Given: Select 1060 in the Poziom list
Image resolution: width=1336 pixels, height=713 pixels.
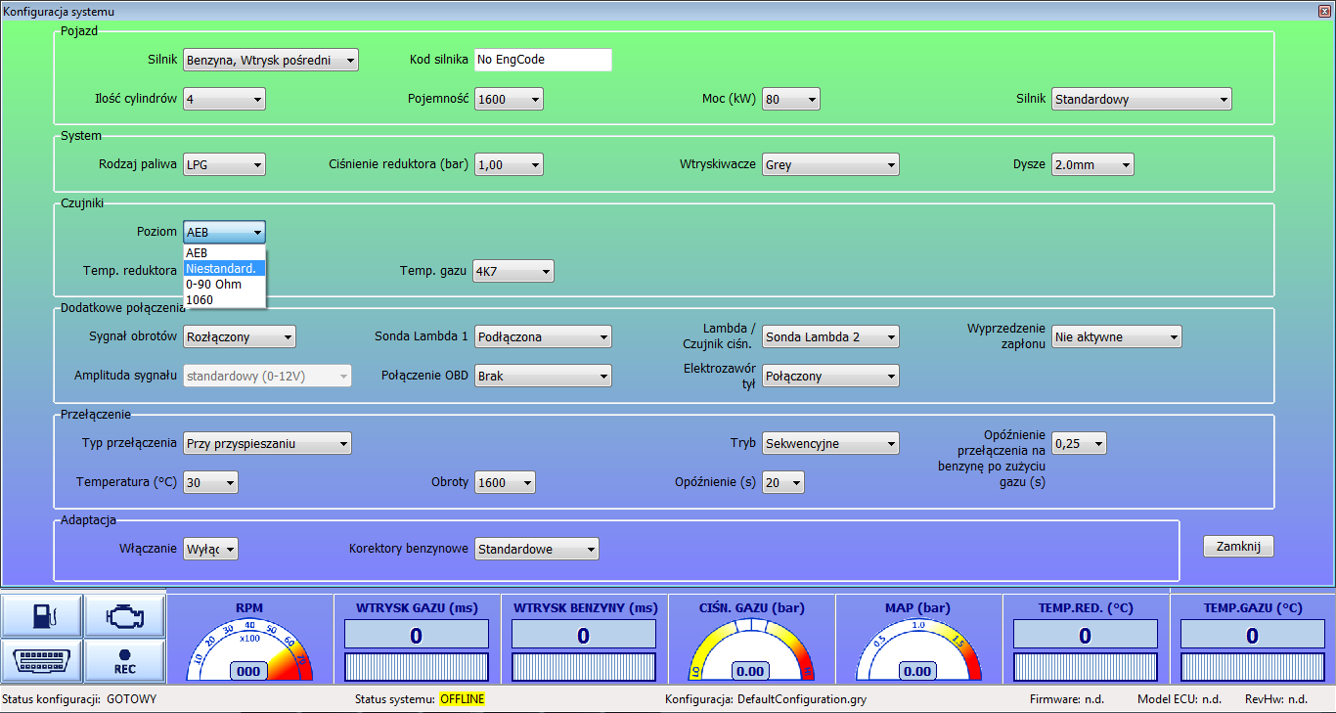Looking at the screenshot, I should tap(224, 299).
